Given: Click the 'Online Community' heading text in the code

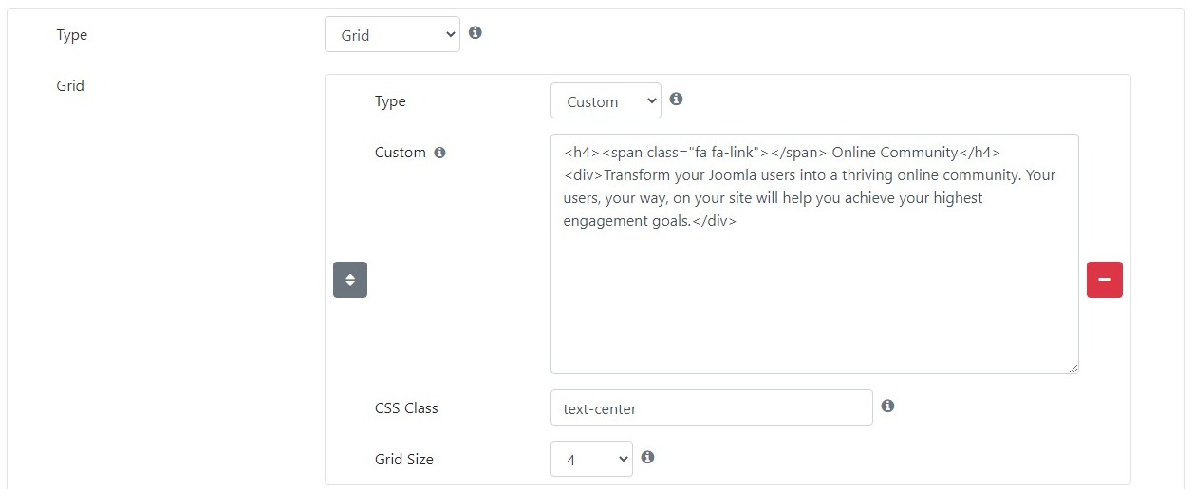Looking at the screenshot, I should (895, 153).
